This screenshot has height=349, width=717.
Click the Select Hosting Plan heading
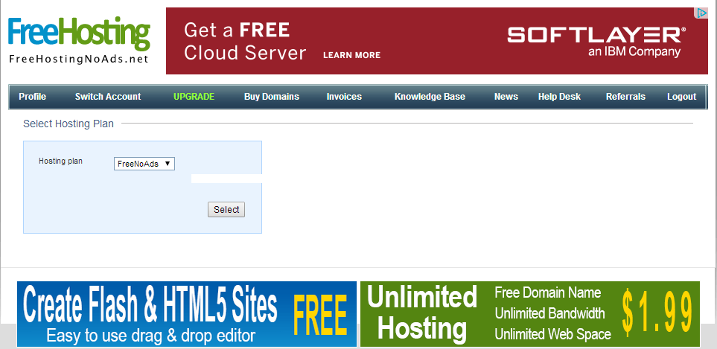point(68,124)
